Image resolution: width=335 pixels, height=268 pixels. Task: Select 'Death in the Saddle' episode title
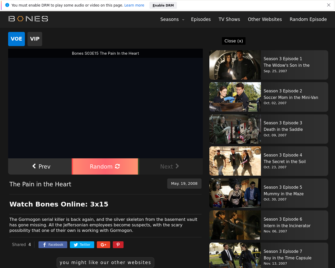click(x=283, y=129)
